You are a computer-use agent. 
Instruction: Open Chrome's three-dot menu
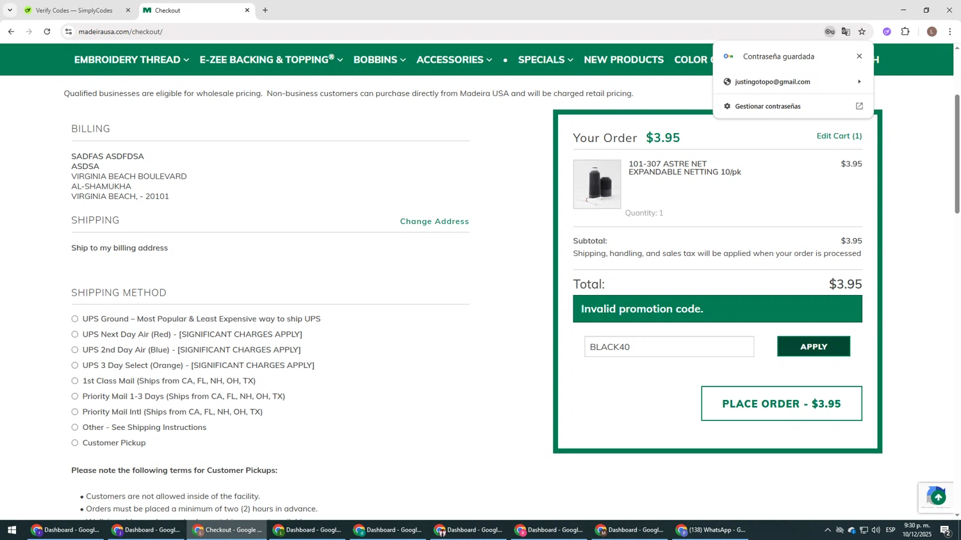[950, 31]
